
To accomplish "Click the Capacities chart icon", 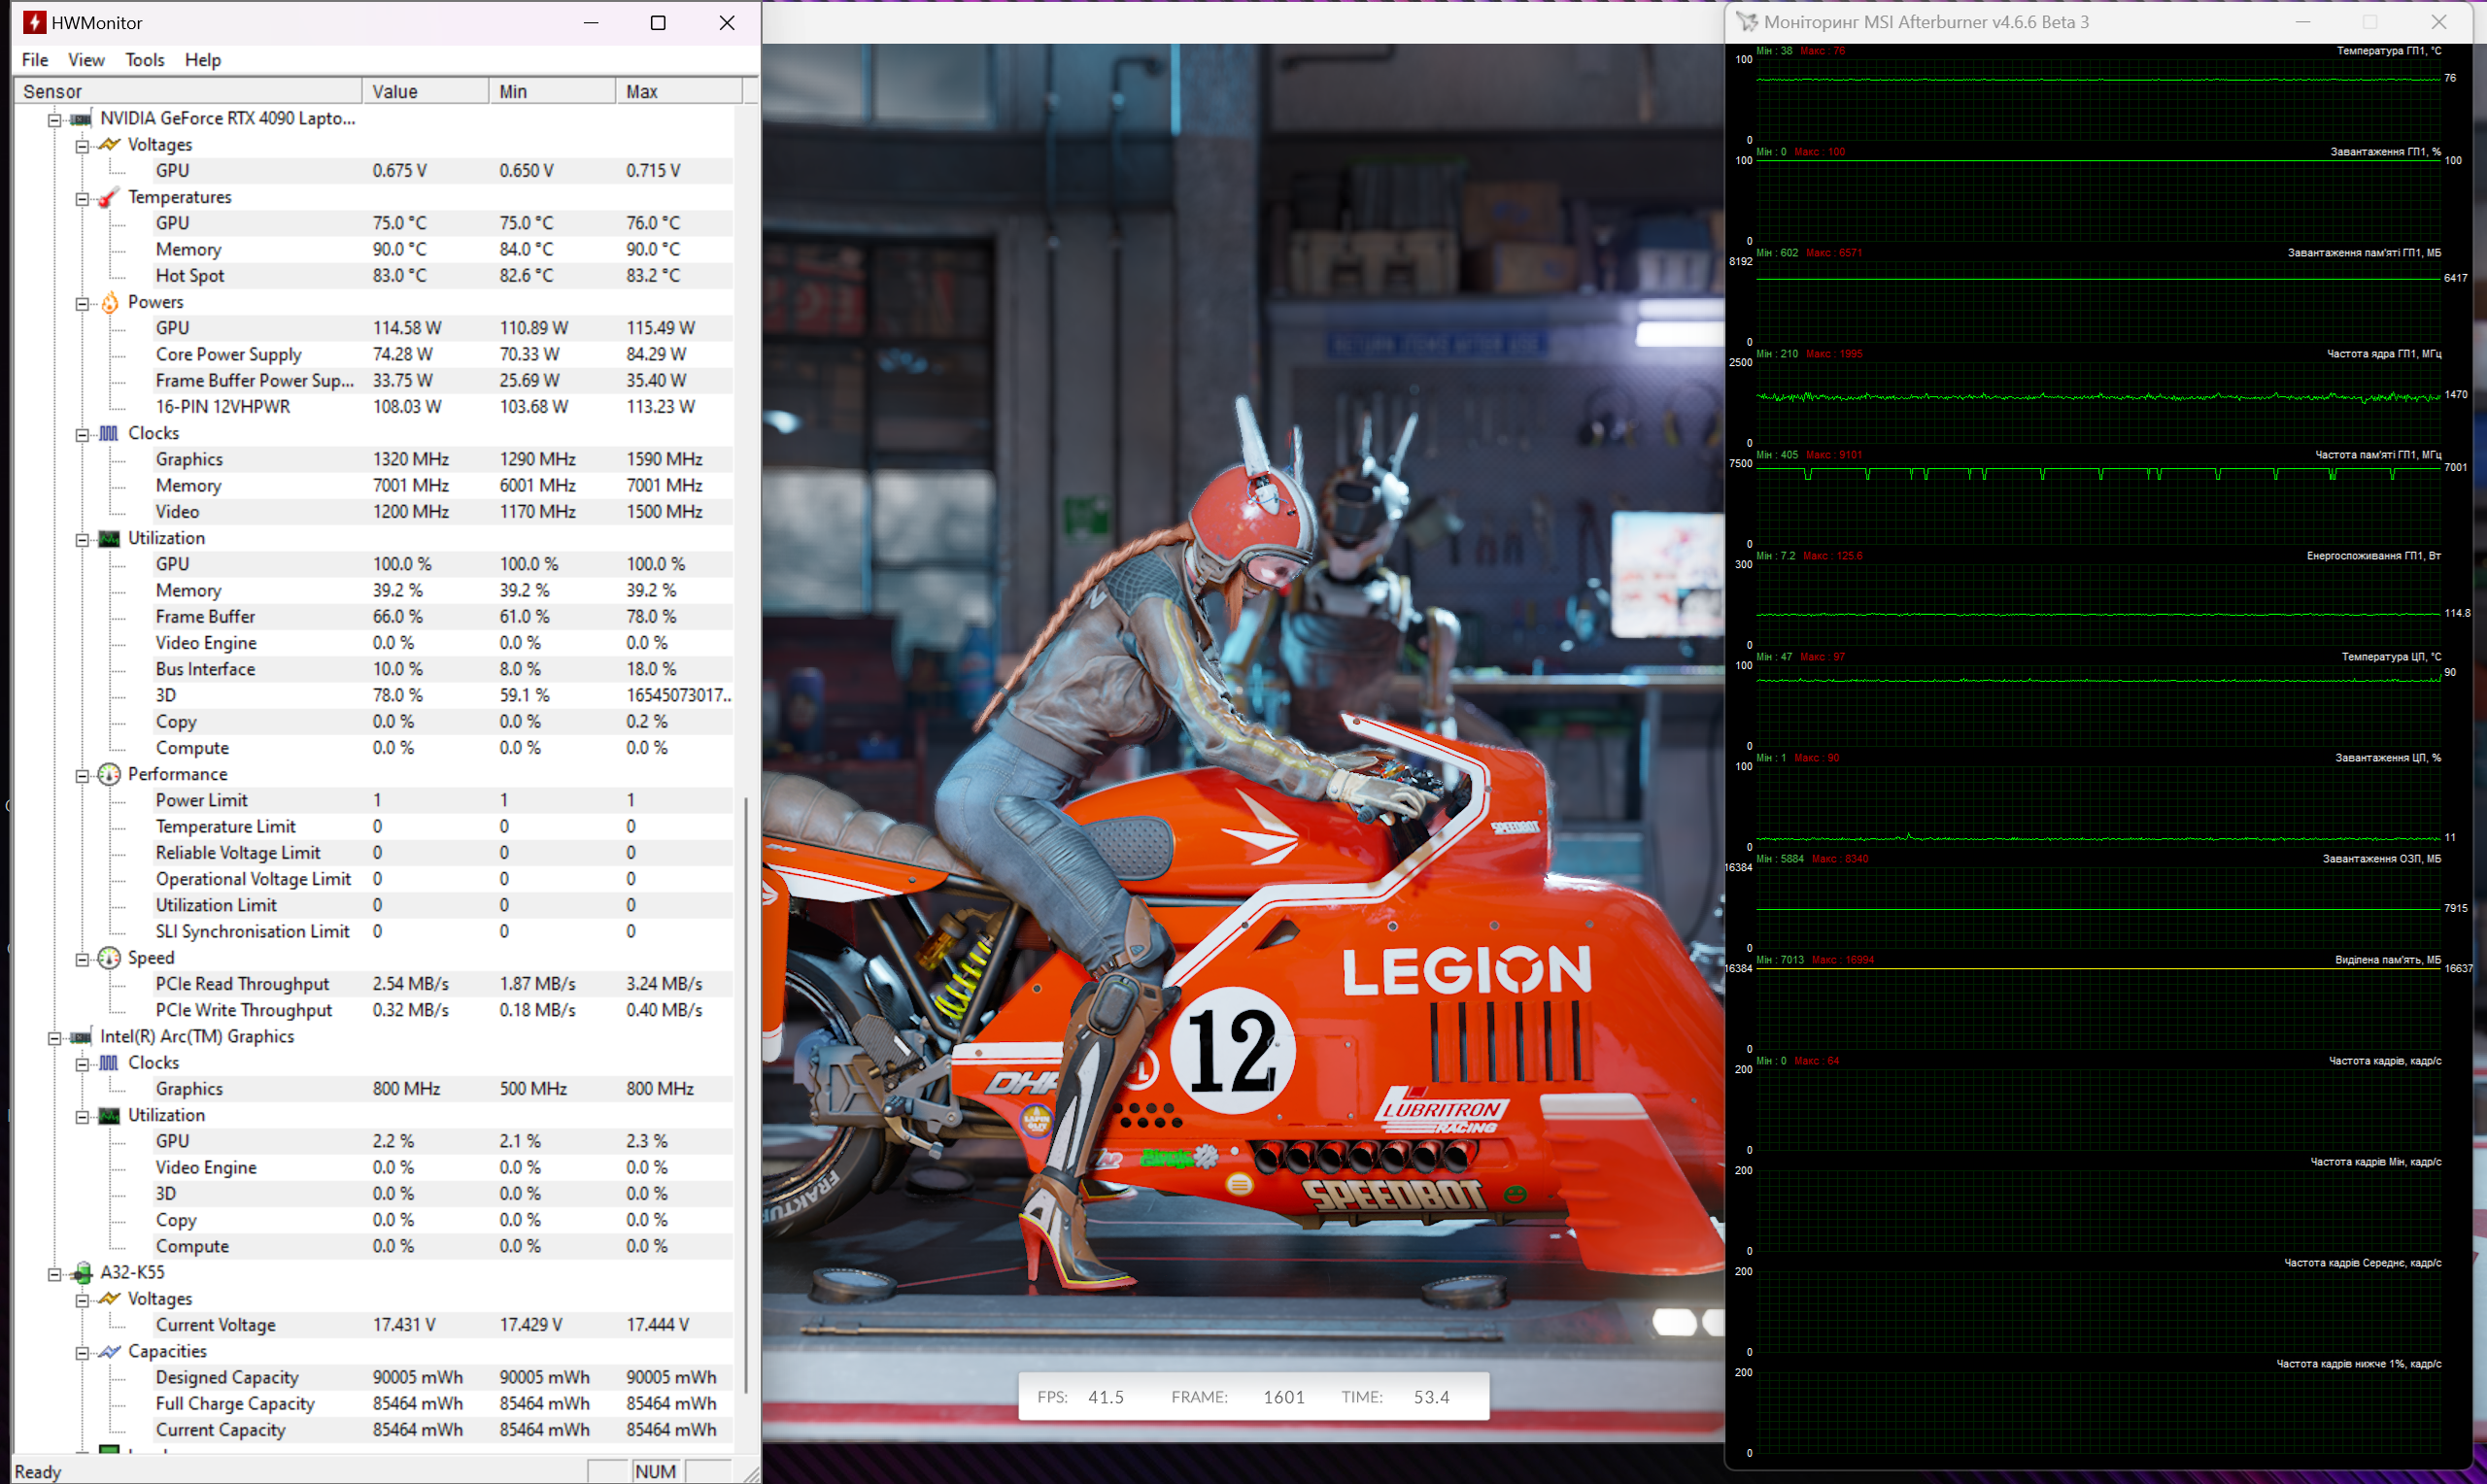I will (109, 1351).
